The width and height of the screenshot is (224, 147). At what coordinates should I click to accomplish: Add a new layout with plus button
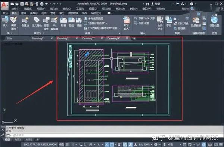[37, 140]
